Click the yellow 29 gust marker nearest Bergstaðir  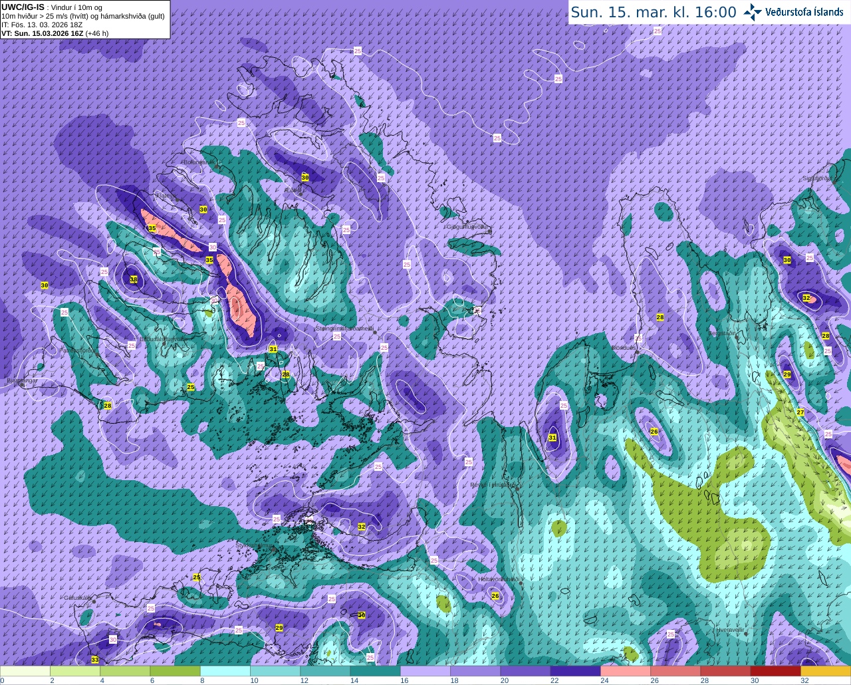tap(787, 375)
